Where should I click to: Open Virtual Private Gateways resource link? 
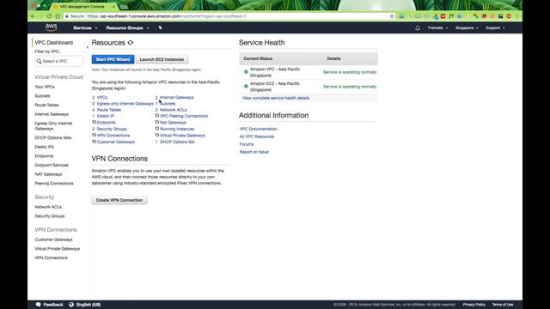click(182, 136)
